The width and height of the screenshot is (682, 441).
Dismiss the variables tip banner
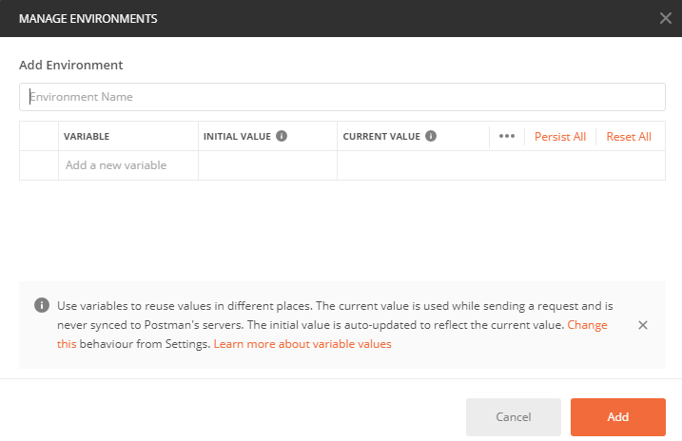point(643,325)
